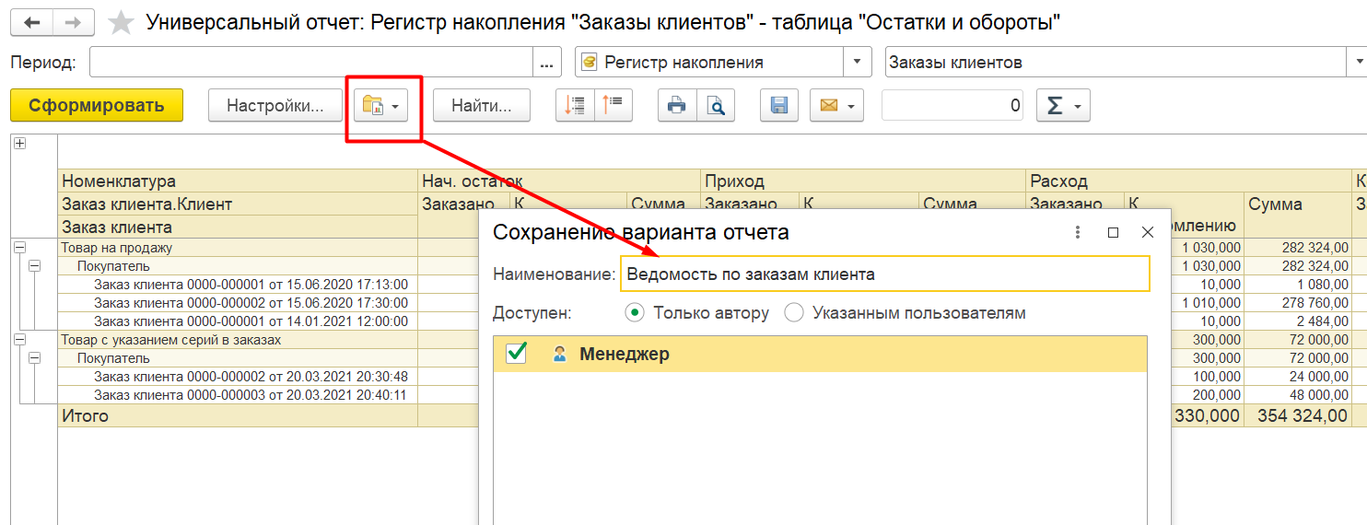The image size is (1367, 525).
Task: Go forward with the right arrow button
Action: click(74, 22)
